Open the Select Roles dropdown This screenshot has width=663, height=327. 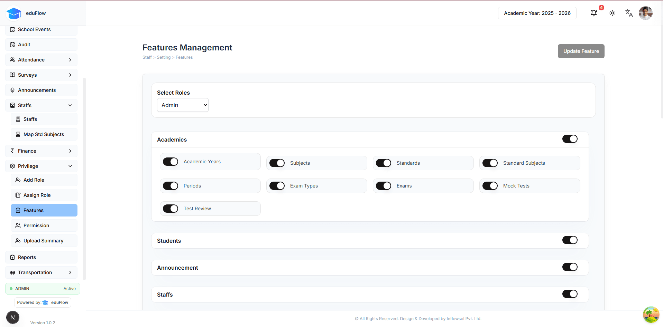click(183, 105)
